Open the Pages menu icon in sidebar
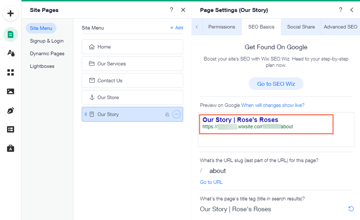This screenshot has height=220, width=360. (10, 35)
